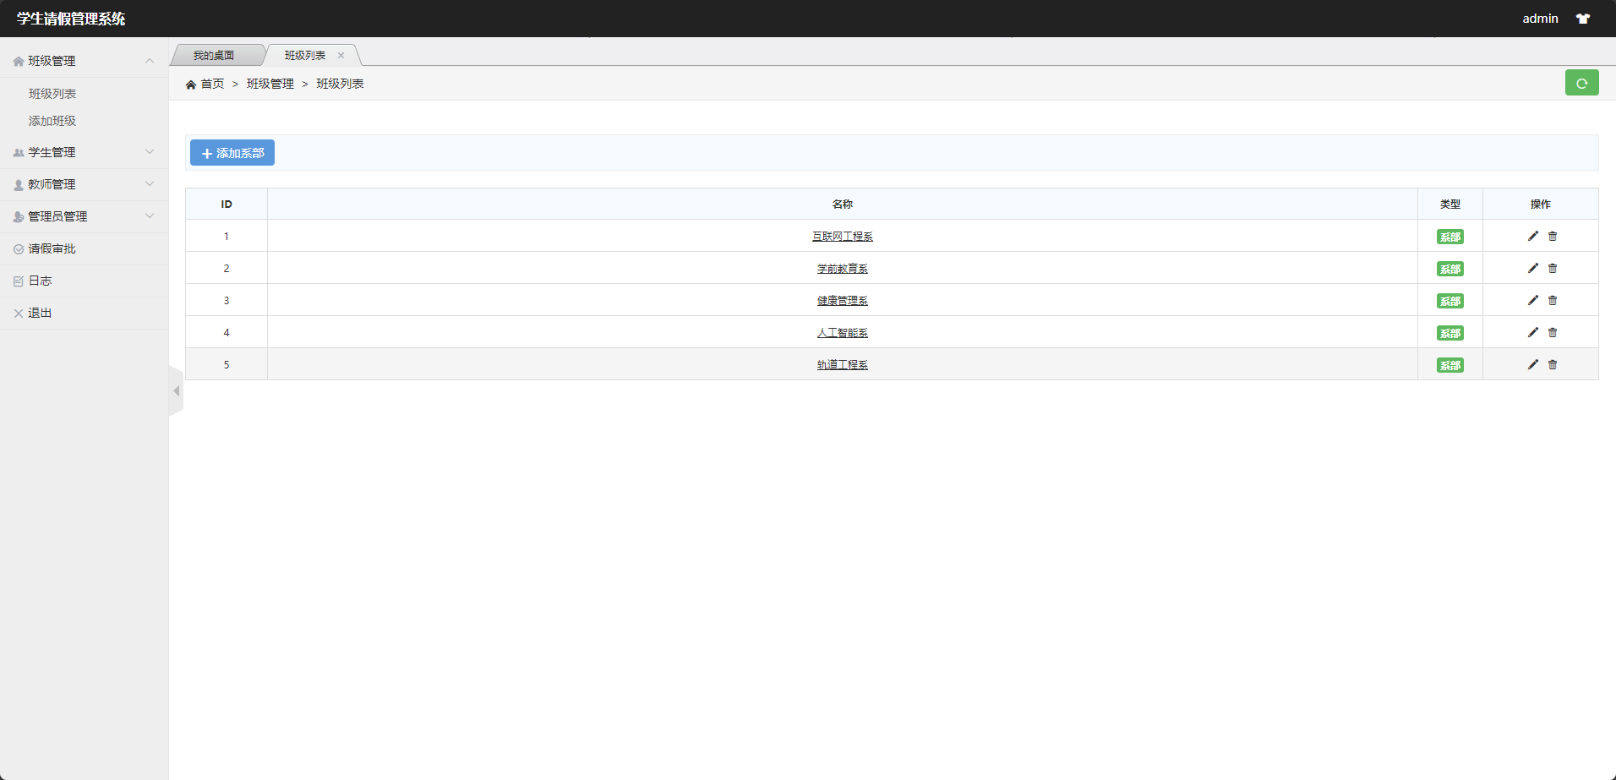Image resolution: width=1616 pixels, height=780 pixels.
Task: Click the ID column header
Action: (x=227, y=205)
